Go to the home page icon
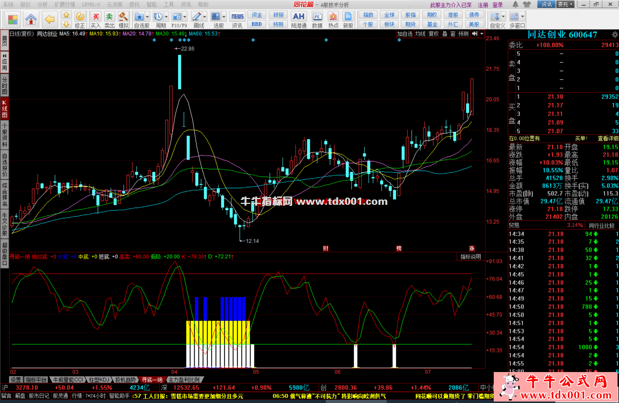Viewport: 619px width, 403px height. (x=31, y=20)
